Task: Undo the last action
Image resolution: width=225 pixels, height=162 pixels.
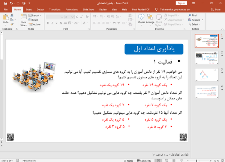Action: click(x=11, y=3)
